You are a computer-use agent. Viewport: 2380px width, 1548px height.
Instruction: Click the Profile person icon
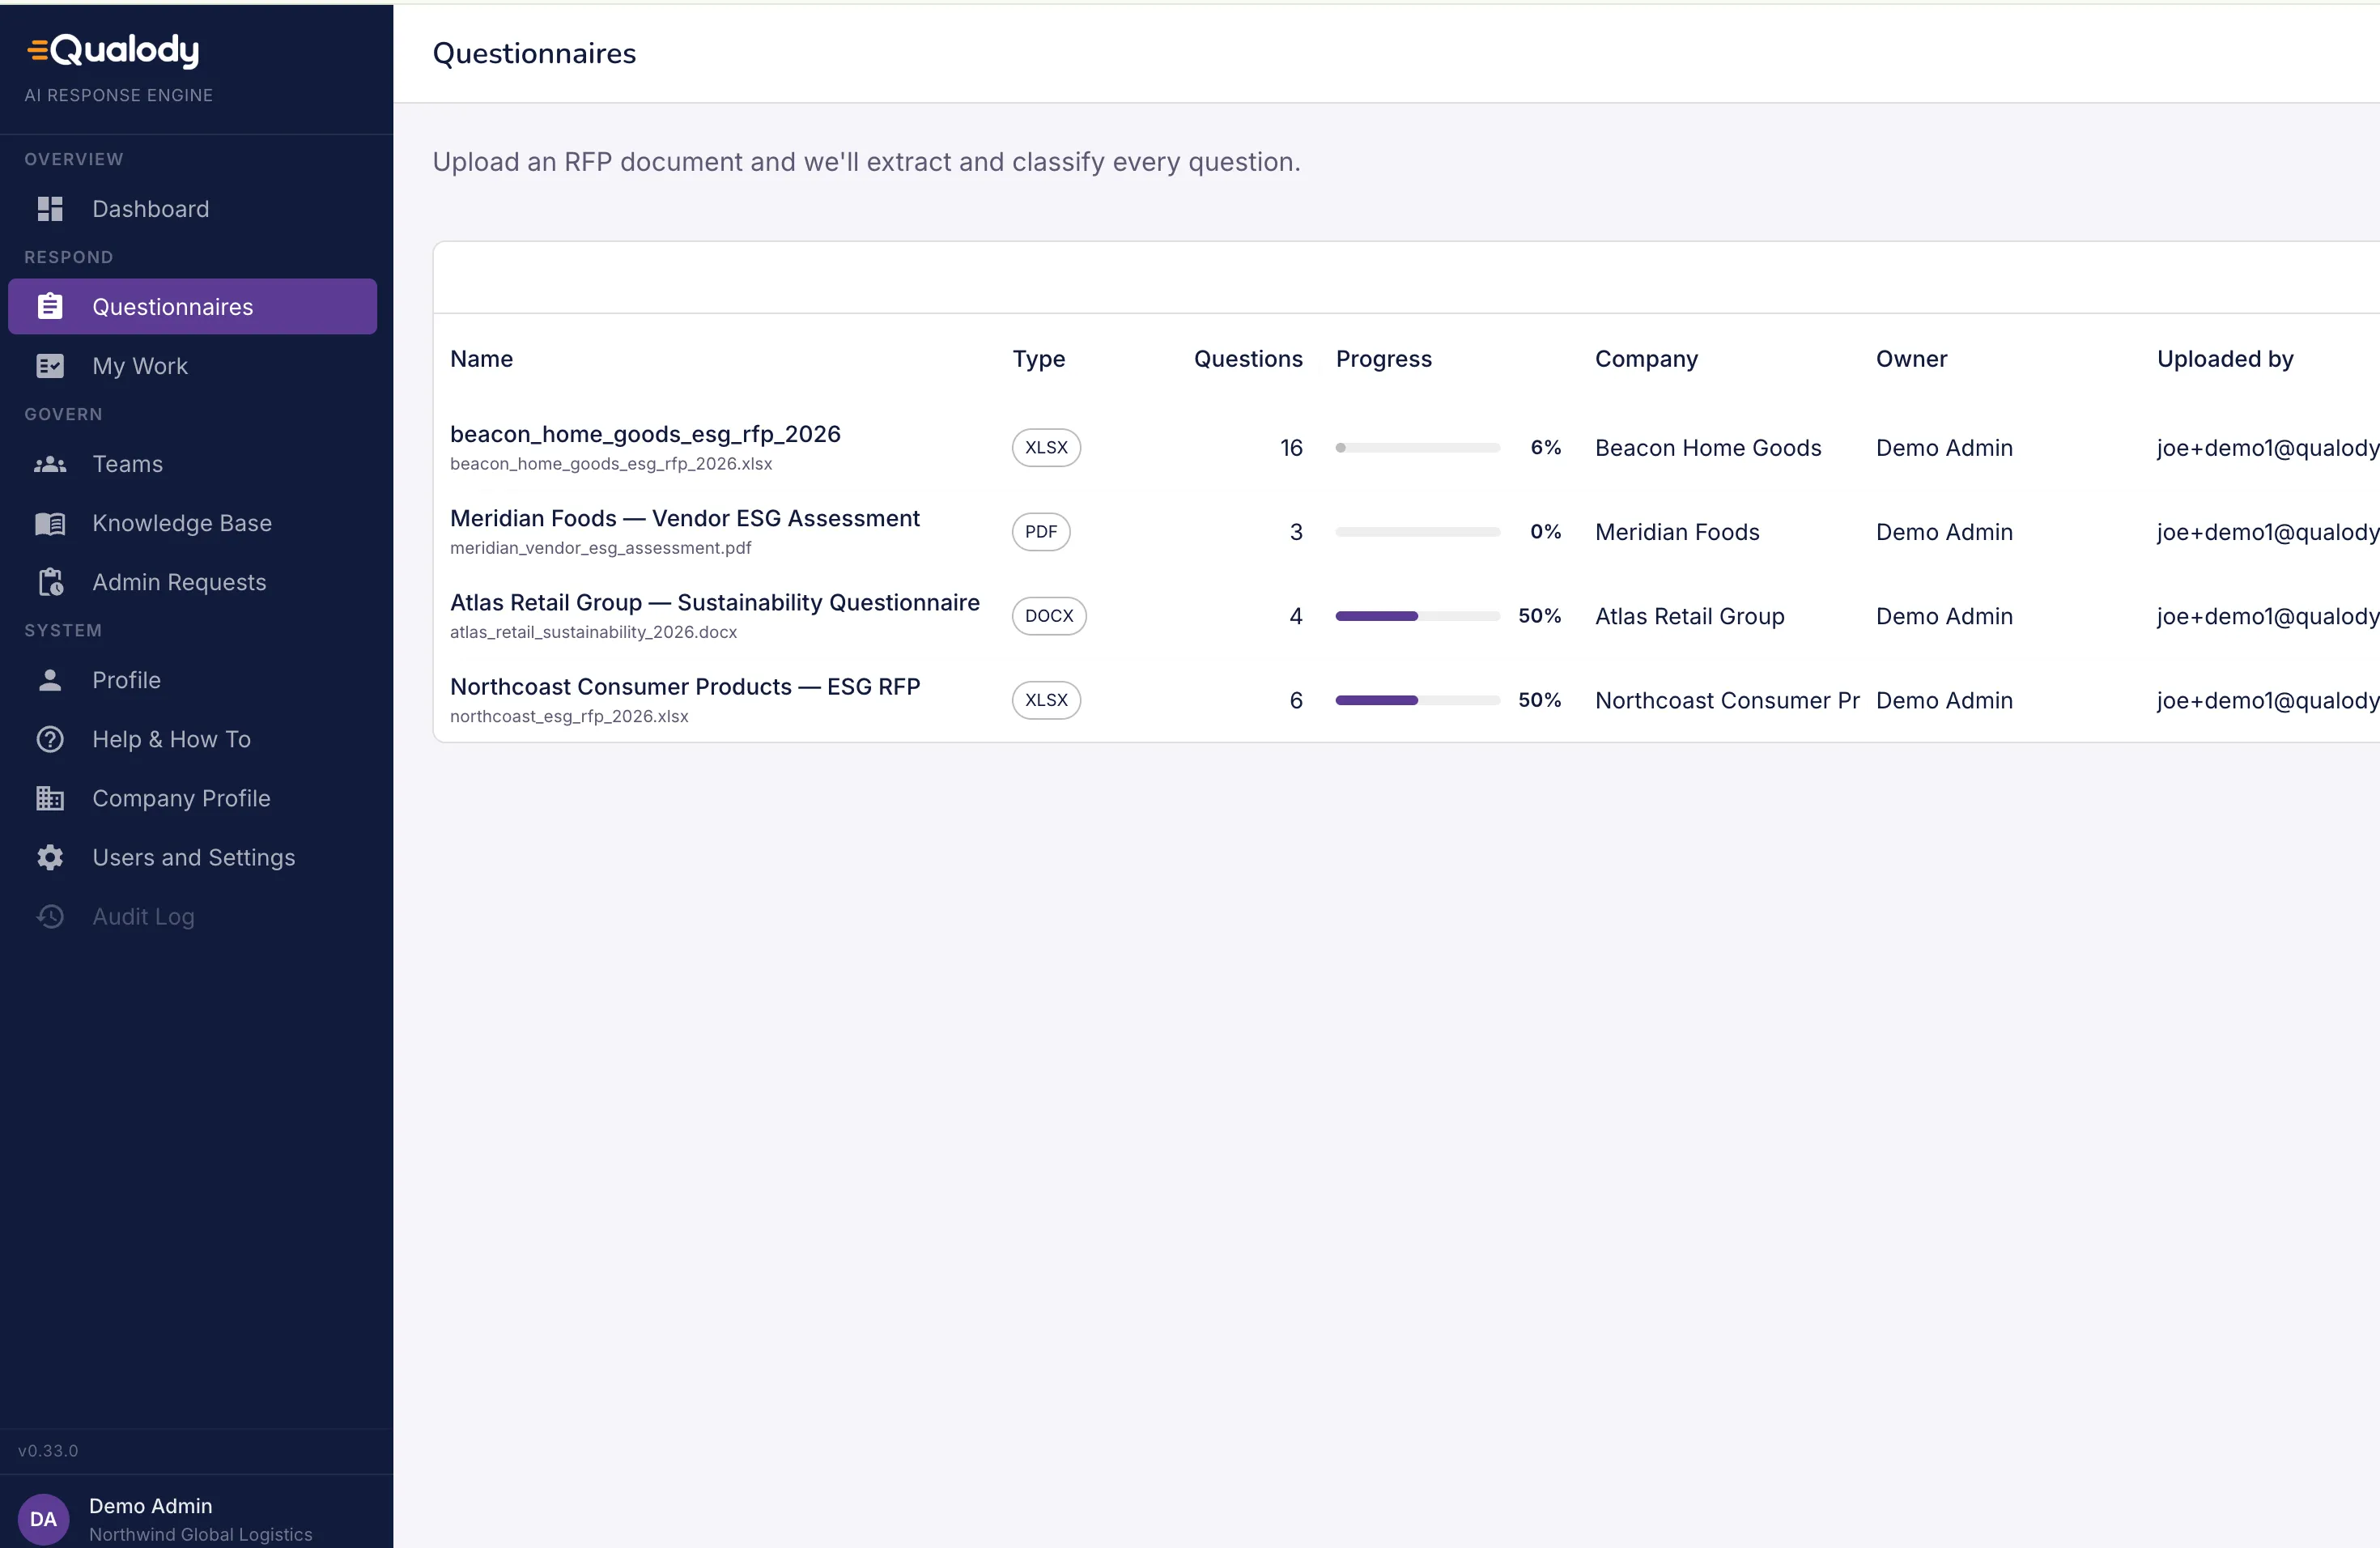[50, 680]
